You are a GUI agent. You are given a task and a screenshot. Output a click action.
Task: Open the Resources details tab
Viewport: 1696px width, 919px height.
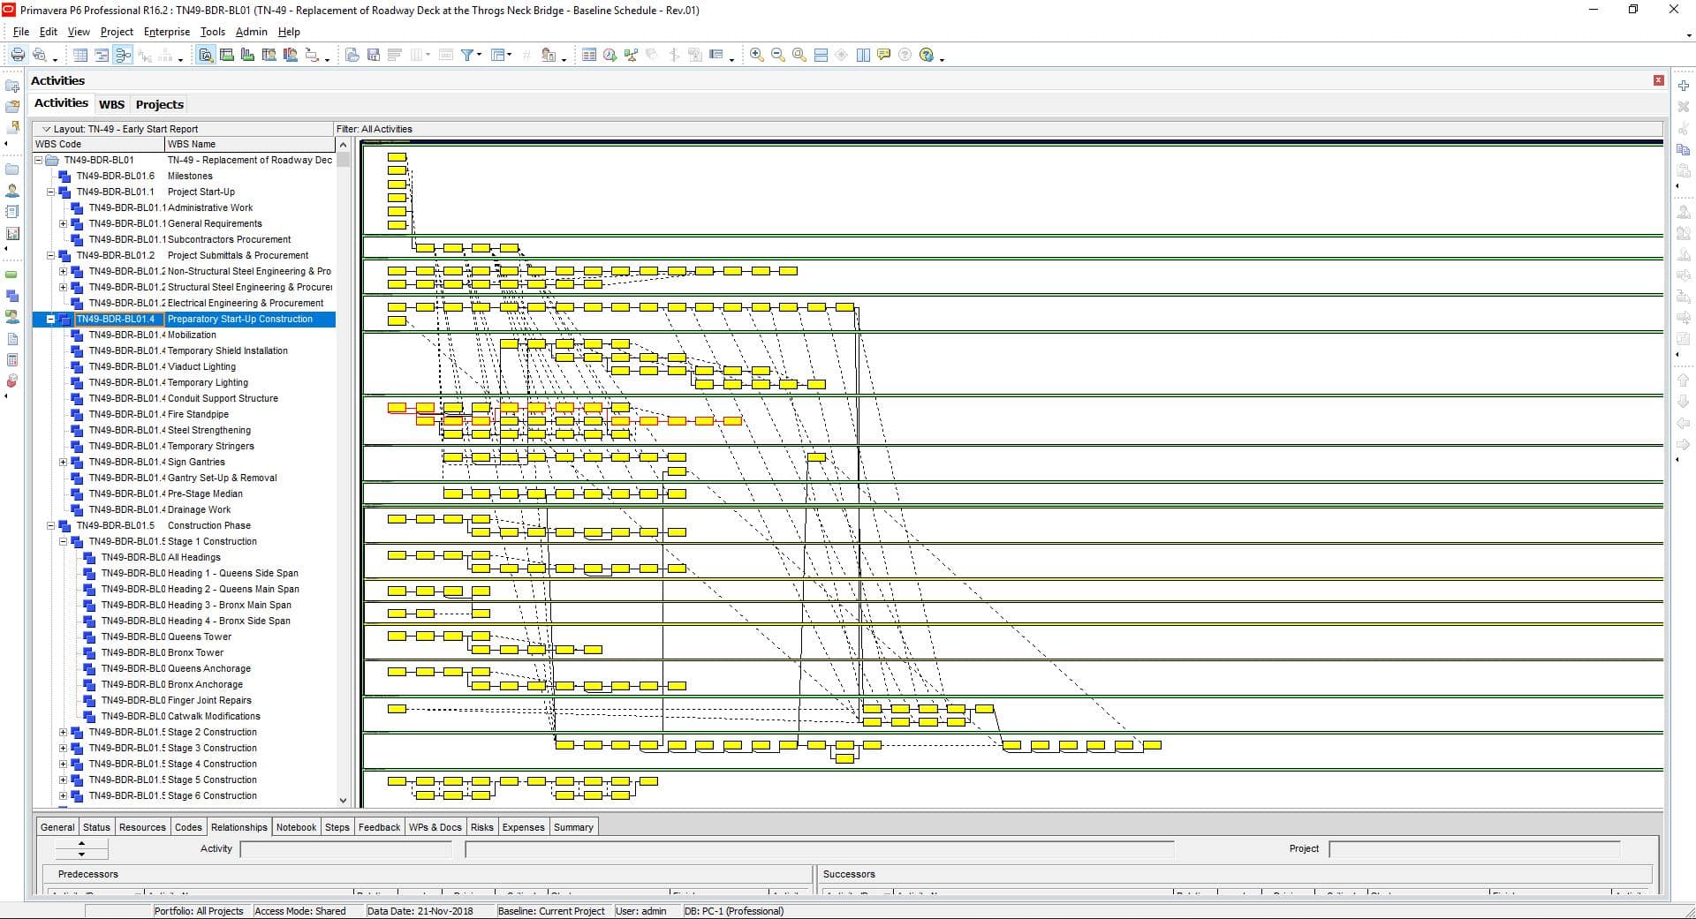coord(142,827)
